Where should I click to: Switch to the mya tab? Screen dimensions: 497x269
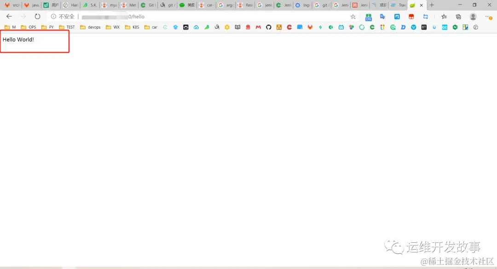pyautogui.click(x=110, y=5)
